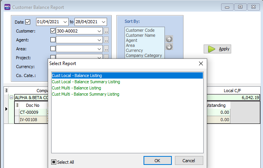Image resolution: width=263 pixels, height=168 pixels.
Task: Click Cancel in Select Report dialog
Action: click(x=189, y=161)
